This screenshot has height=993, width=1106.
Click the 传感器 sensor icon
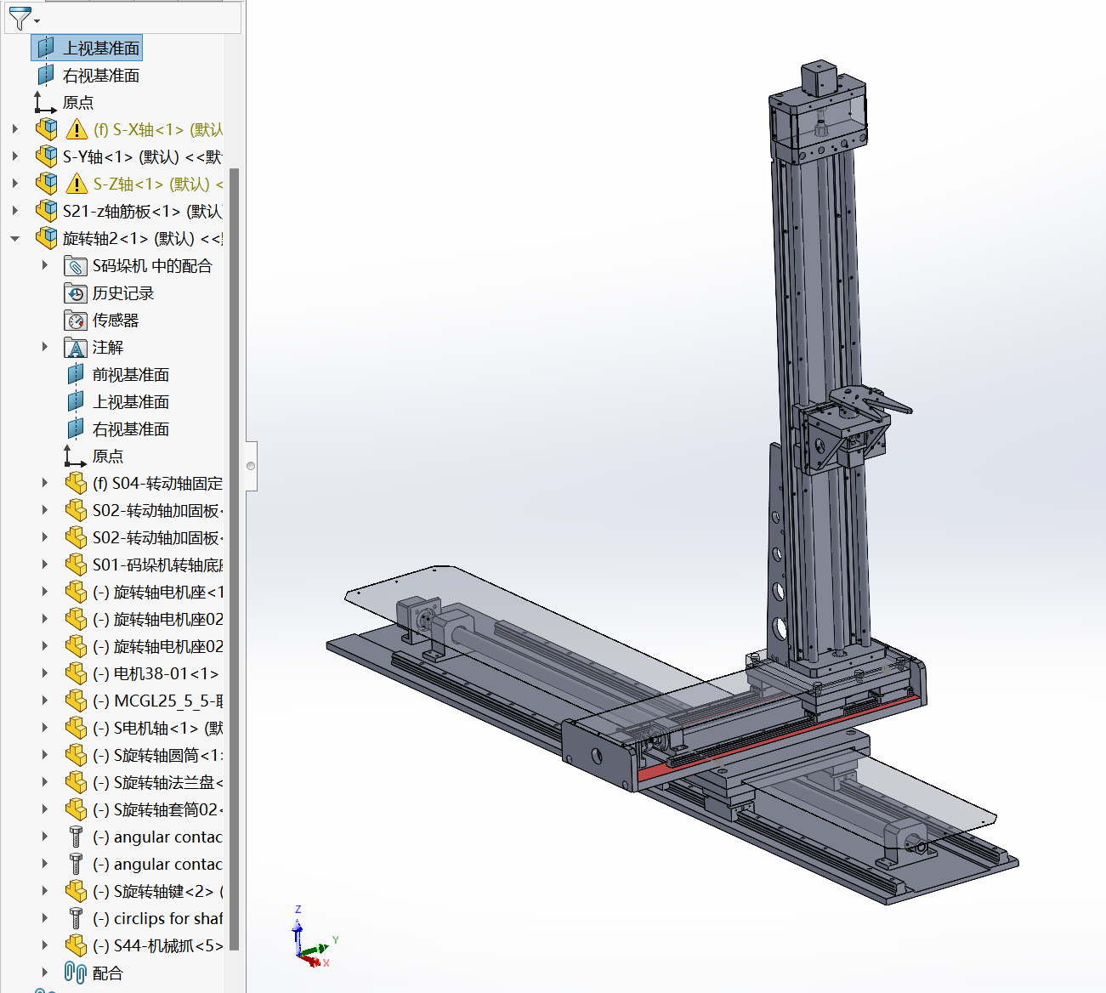tap(76, 321)
